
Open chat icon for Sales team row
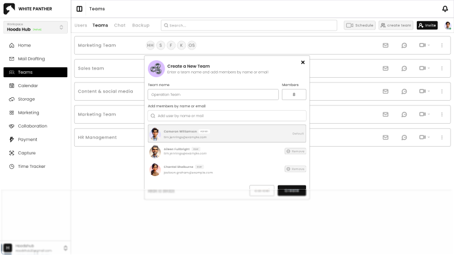point(404,68)
